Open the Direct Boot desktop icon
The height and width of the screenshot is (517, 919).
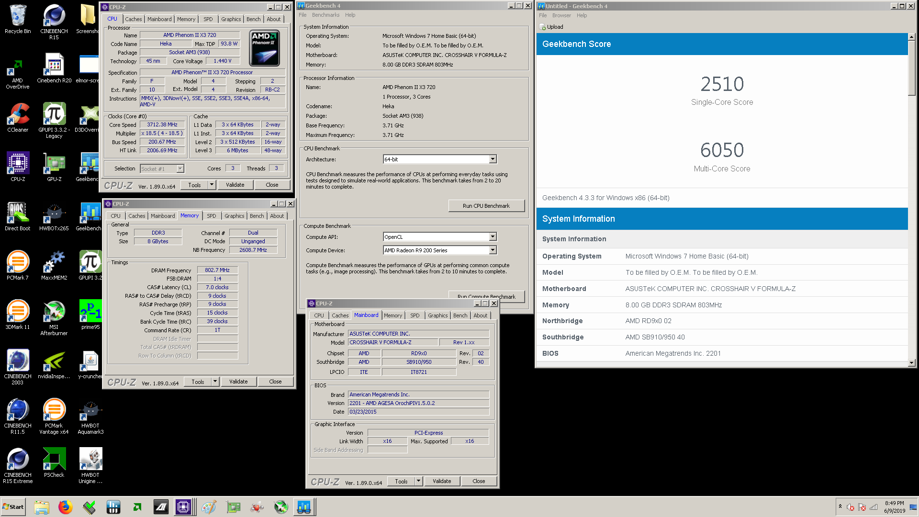pos(18,216)
